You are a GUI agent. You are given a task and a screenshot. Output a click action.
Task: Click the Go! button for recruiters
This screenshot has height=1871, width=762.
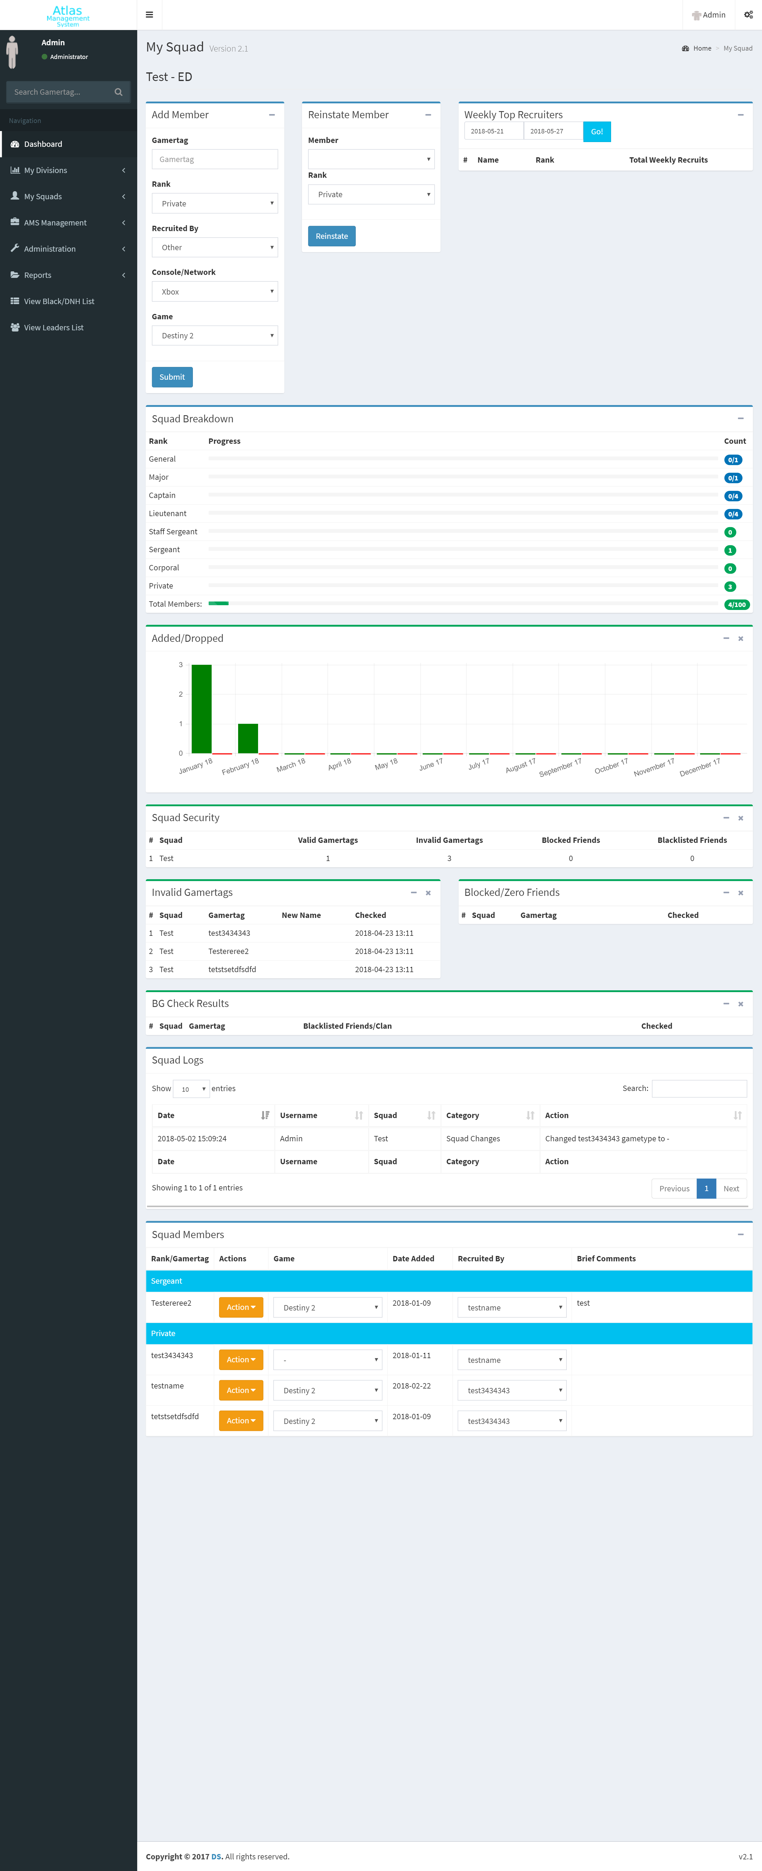click(x=597, y=131)
